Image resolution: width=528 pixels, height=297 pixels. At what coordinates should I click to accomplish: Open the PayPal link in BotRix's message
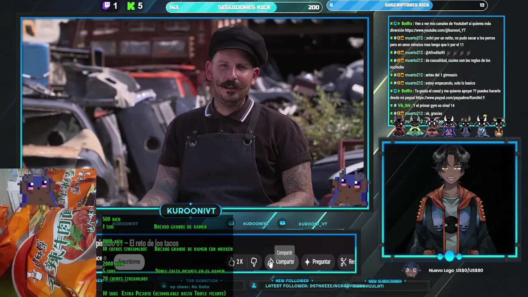pos(449,98)
